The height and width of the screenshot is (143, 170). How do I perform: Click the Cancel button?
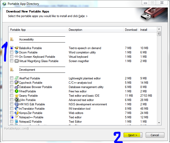155,135
